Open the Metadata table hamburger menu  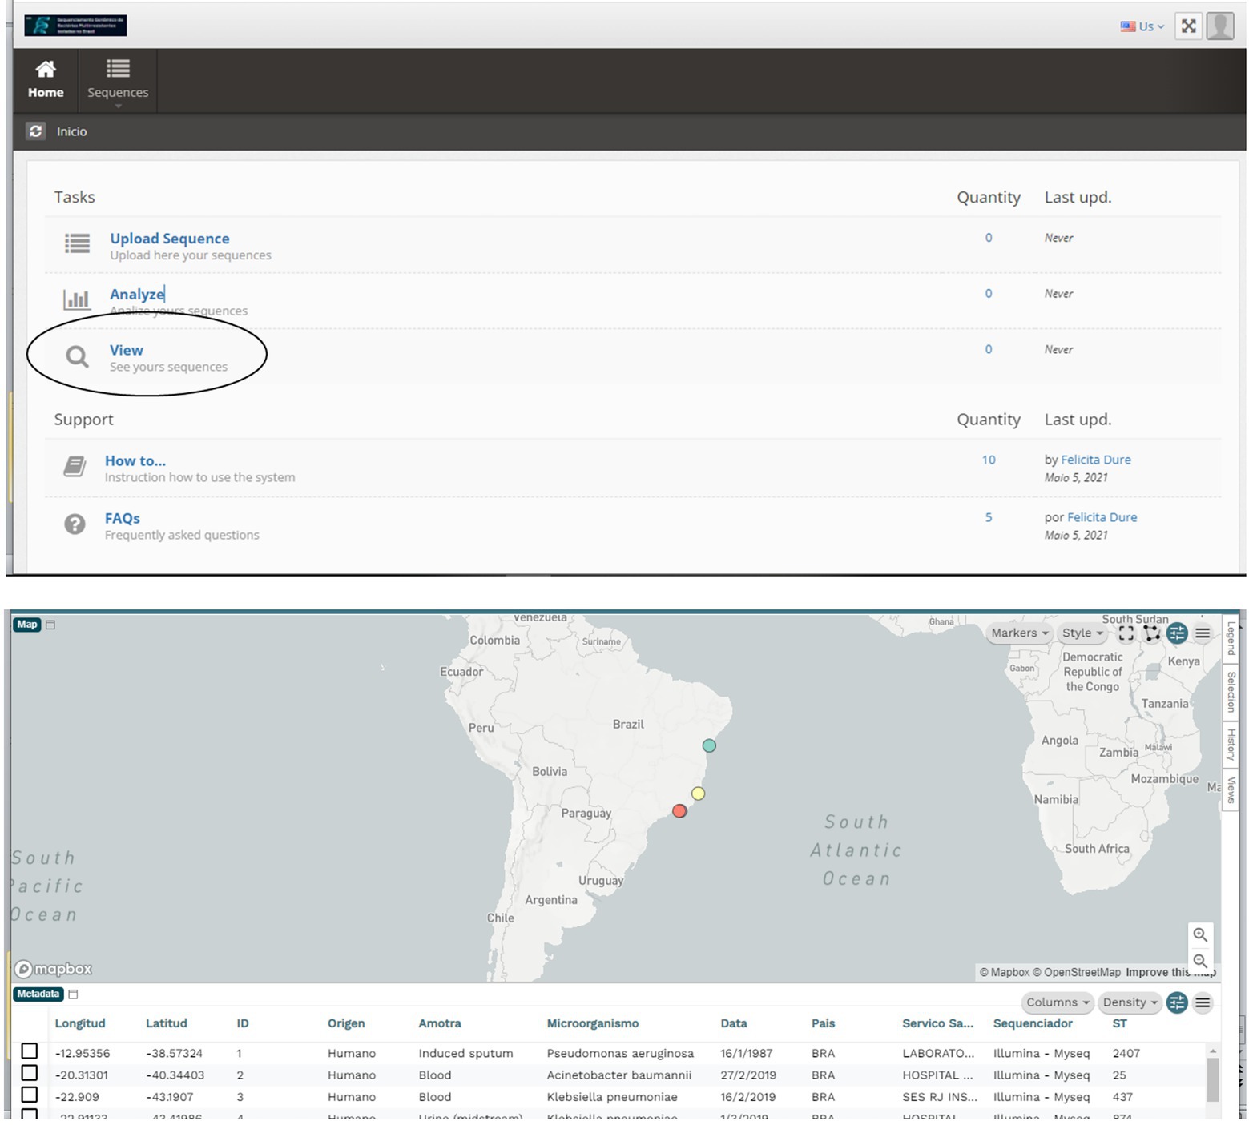tap(1203, 1002)
